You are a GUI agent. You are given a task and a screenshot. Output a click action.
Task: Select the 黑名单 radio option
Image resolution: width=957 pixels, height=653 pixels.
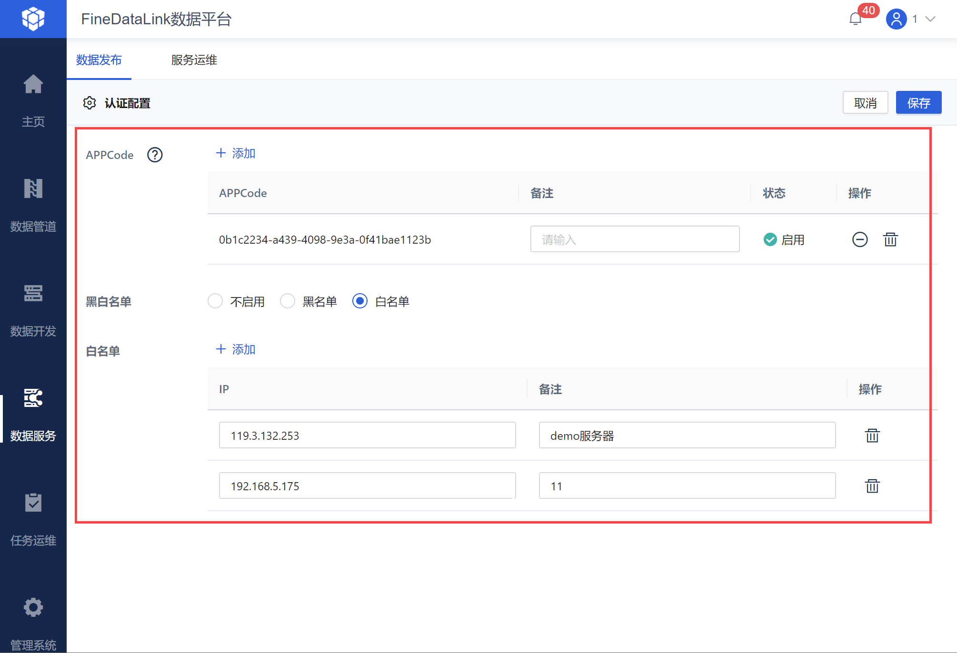point(288,301)
